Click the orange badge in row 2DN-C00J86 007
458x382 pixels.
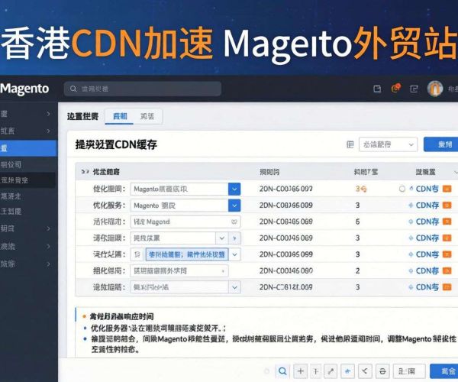[447, 189]
